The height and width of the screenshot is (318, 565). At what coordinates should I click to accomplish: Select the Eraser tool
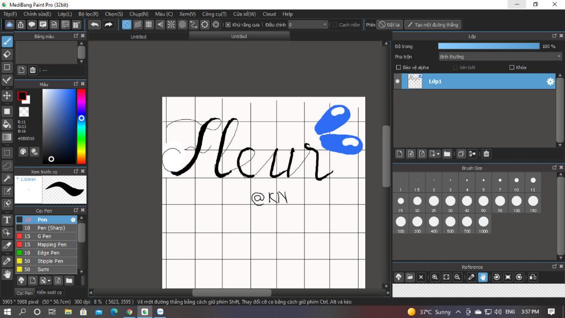(x=7, y=55)
